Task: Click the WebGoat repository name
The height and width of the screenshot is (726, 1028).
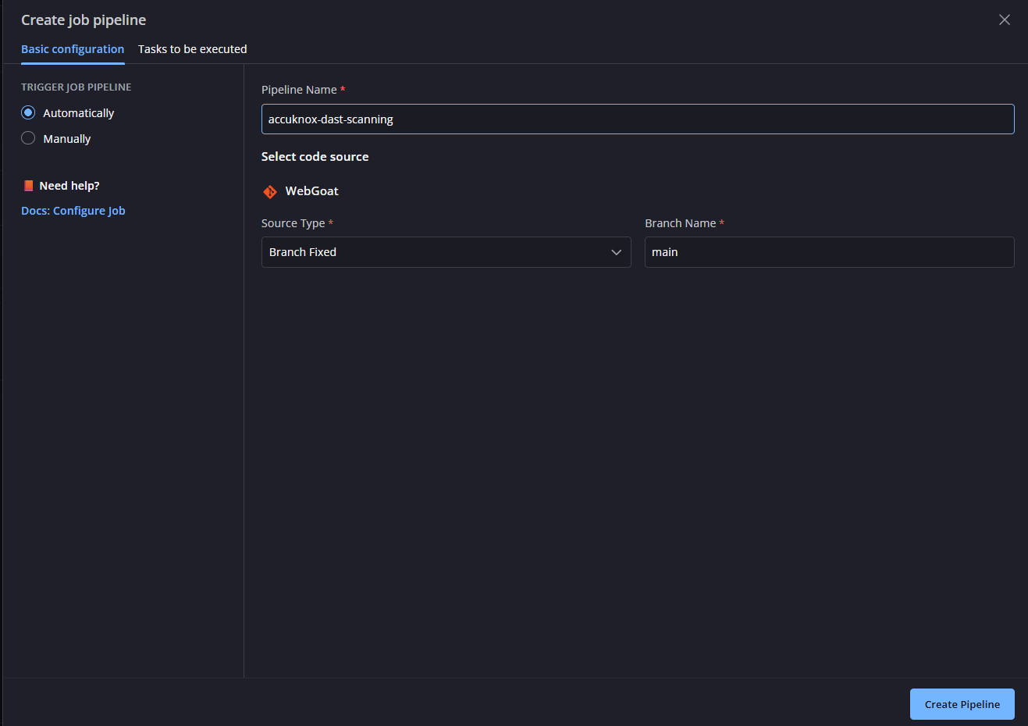Action: 311,191
